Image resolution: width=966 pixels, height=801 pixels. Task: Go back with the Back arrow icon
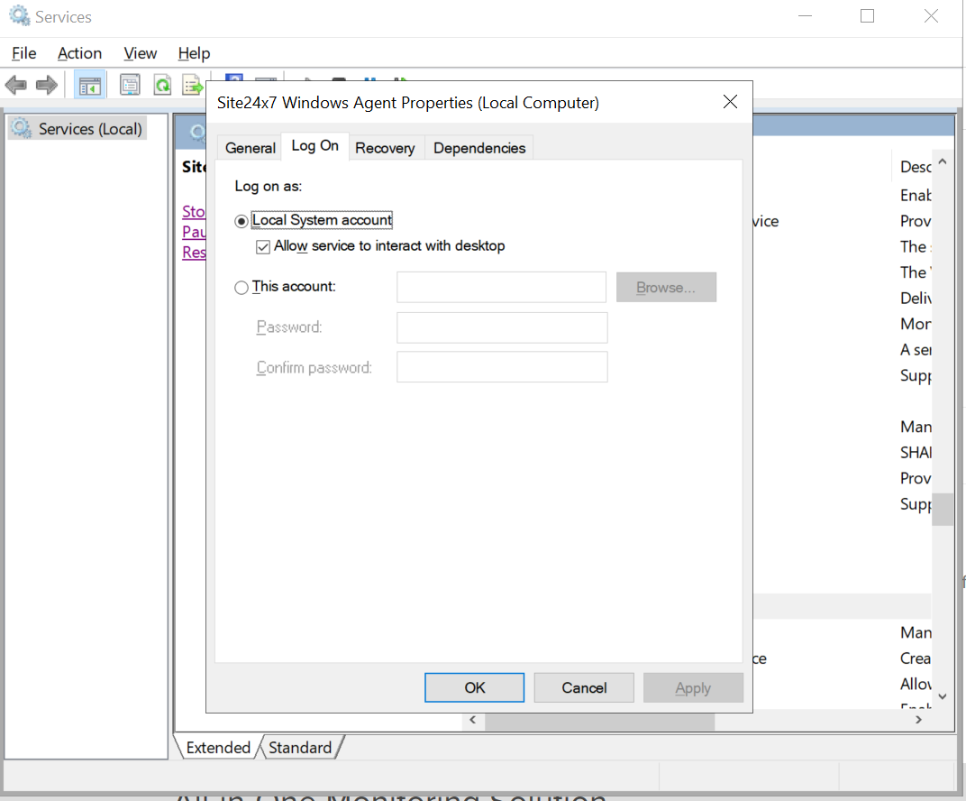click(x=16, y=85)
